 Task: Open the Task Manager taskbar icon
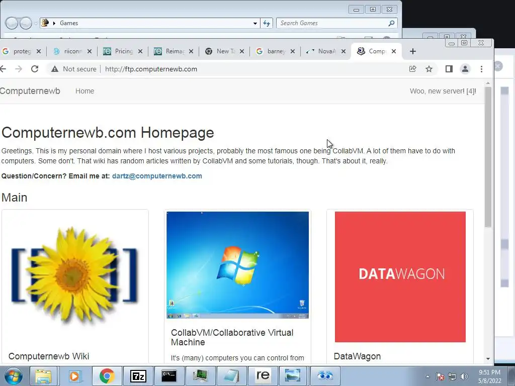[x=200, y=376]
